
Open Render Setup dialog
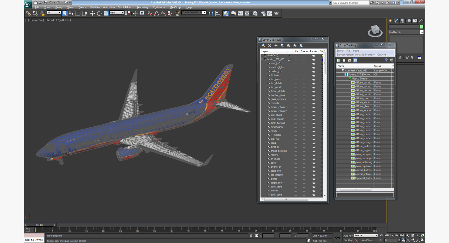[x=263, y=13]
